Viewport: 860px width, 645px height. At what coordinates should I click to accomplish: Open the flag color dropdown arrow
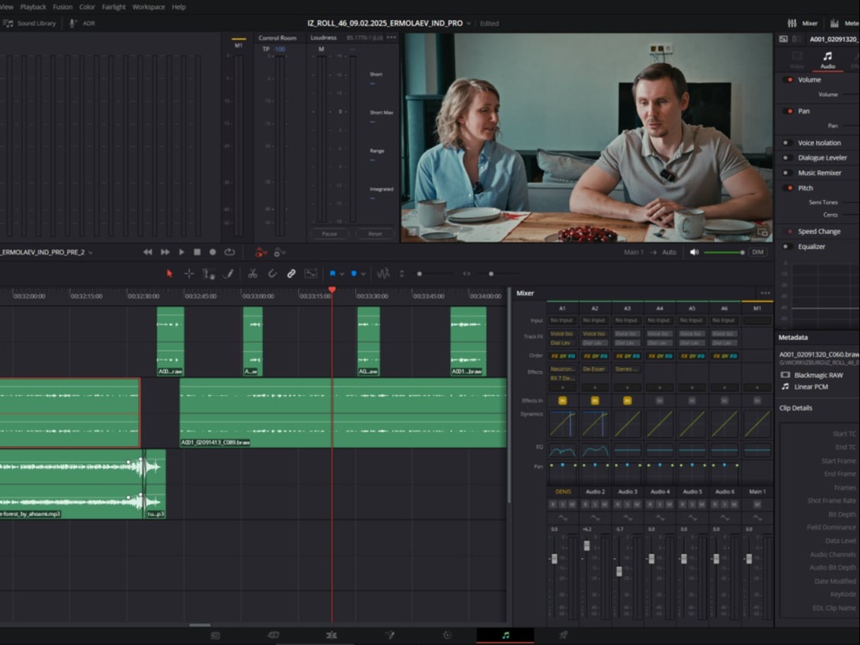click(x=342, y=274)
